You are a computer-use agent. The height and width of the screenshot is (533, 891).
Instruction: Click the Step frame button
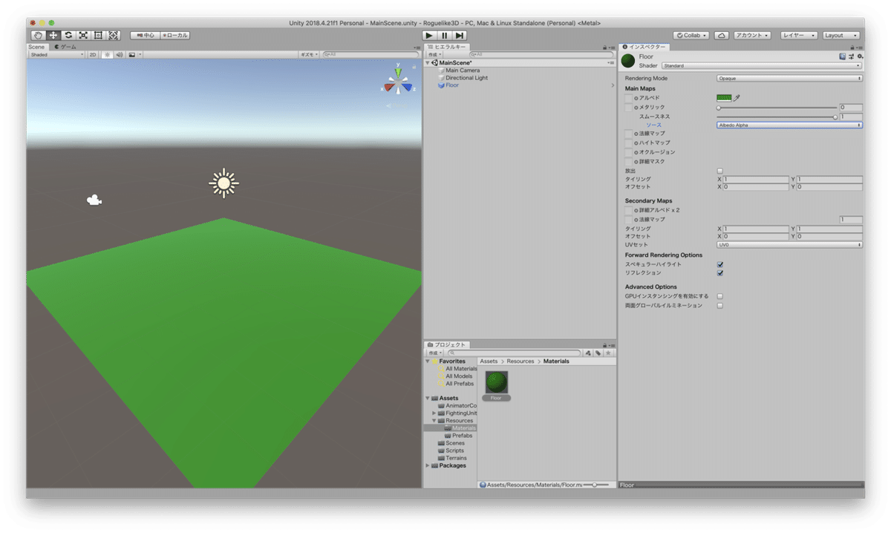(x=460, y=35)
